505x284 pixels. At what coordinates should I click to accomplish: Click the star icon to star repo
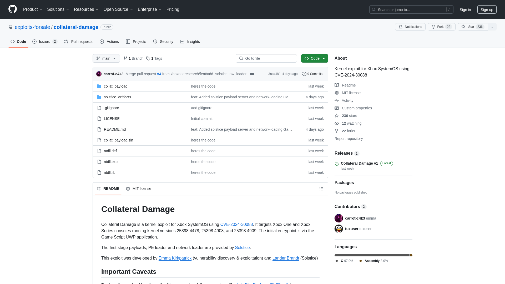pos(463,27)
